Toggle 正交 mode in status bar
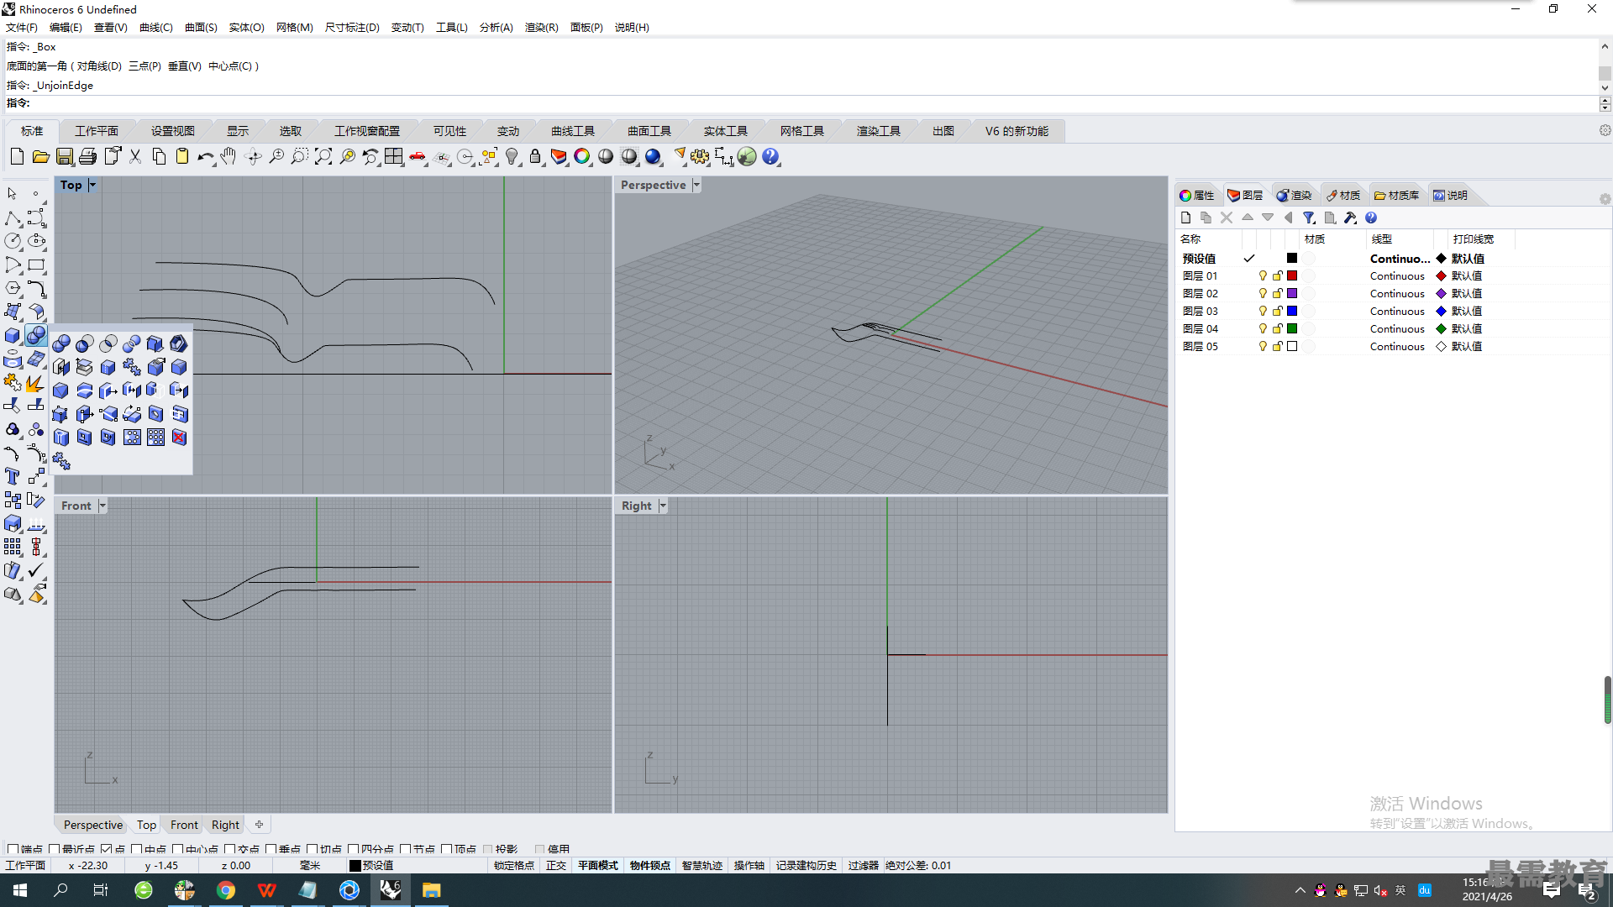The height and width of the screenshot is (907, 1613). [x=556, y=866]
